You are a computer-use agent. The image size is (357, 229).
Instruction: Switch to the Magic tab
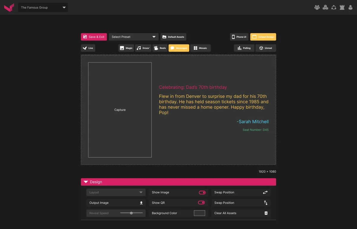coord(126,48)
